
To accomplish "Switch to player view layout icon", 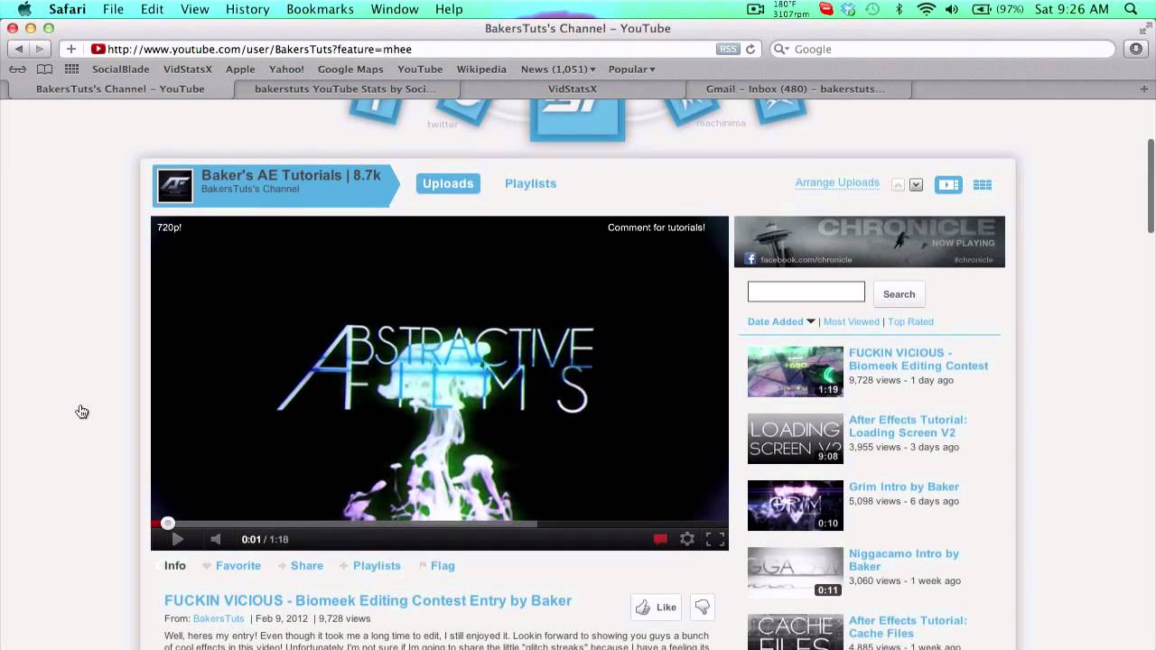I will pyautogui.click(x=948, y=184).
